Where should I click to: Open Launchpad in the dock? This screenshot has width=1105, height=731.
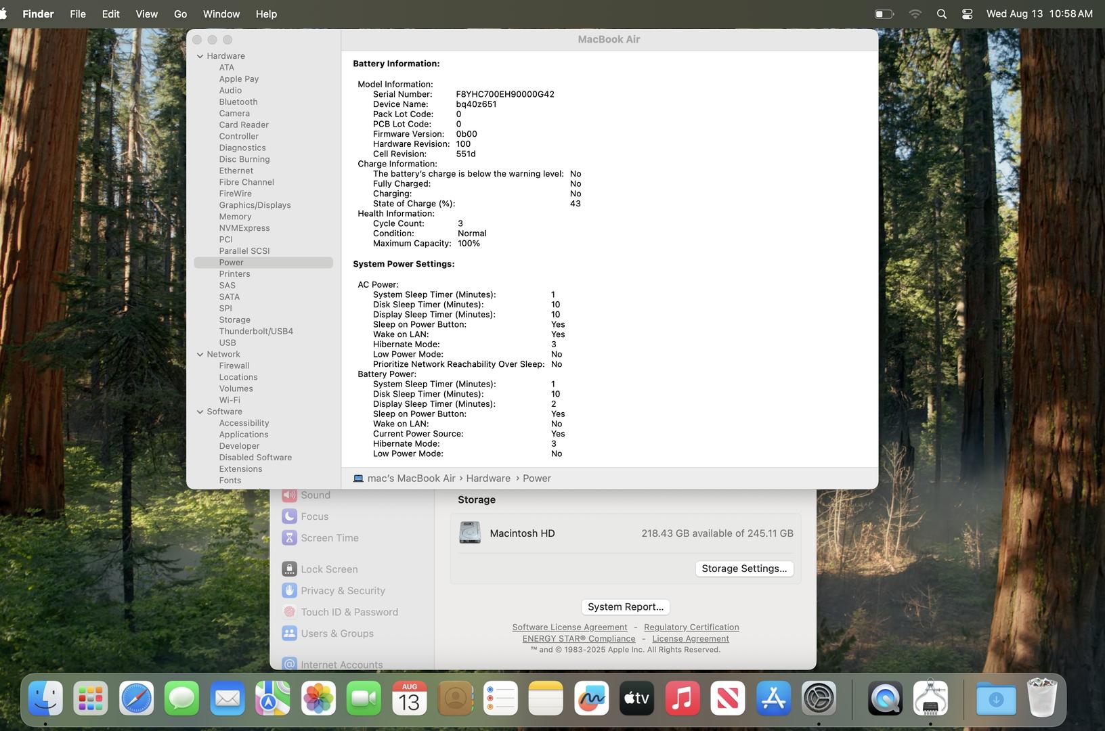(x=91, y=698)
